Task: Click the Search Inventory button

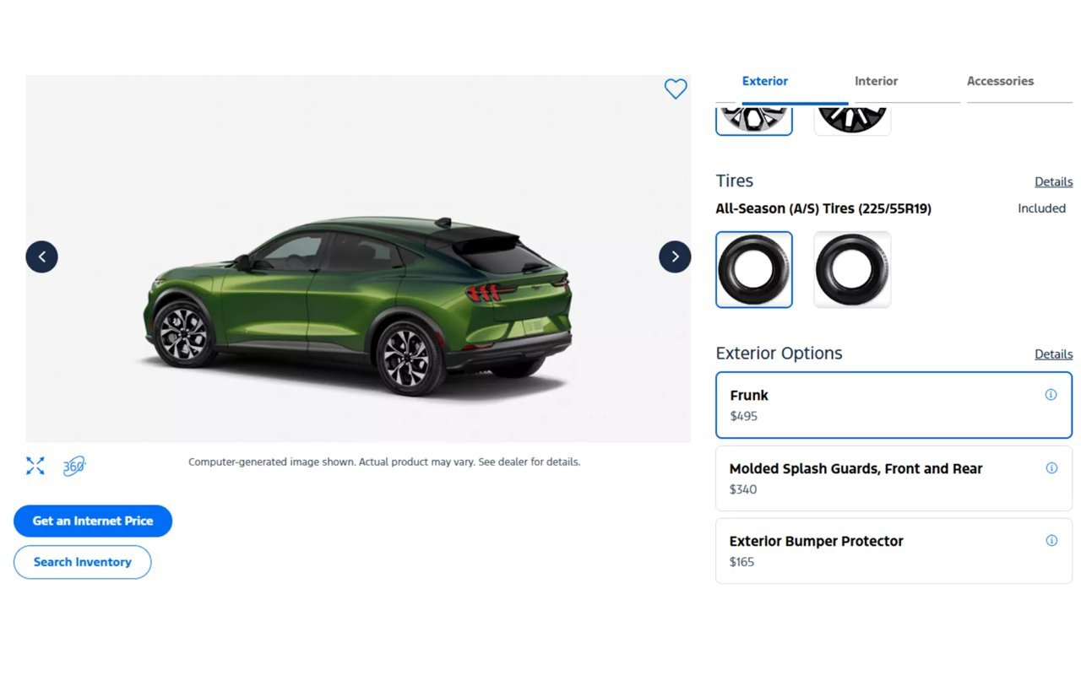Action: 82,562
